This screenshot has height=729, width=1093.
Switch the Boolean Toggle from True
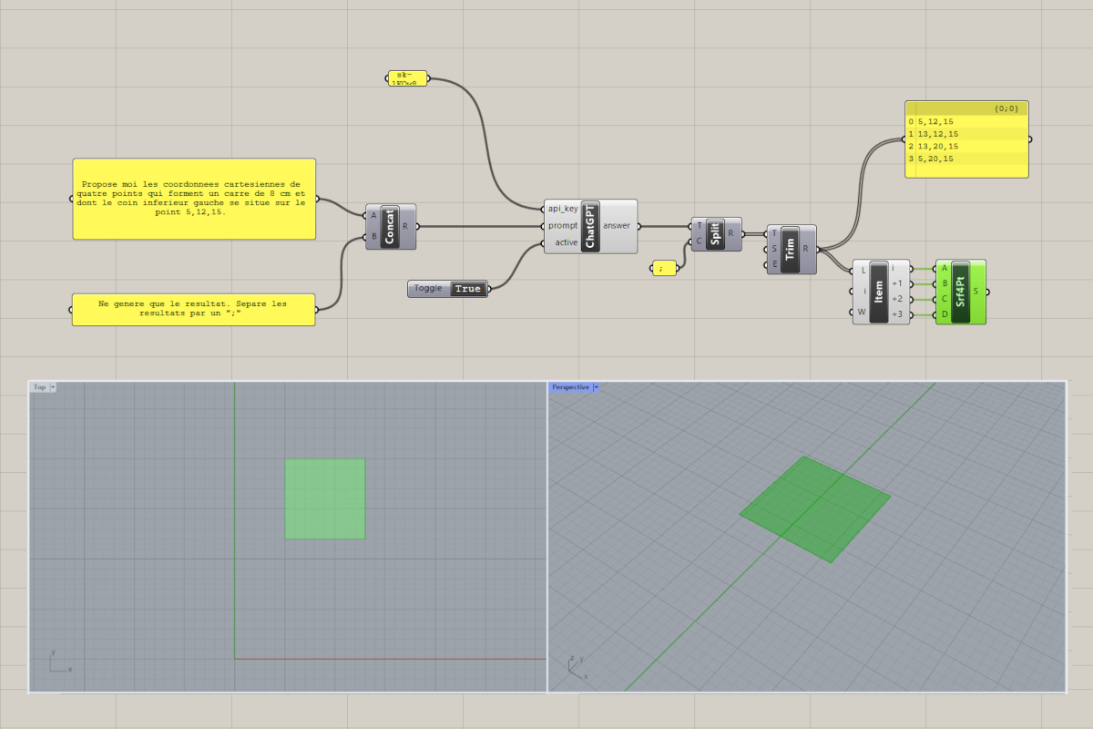(467, 289)
